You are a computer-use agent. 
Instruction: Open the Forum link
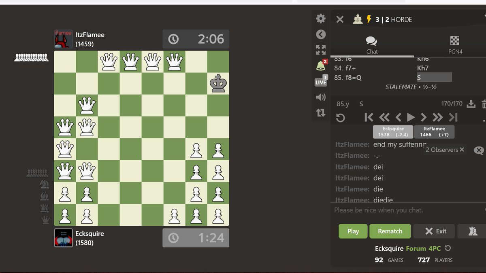(416, 248)
